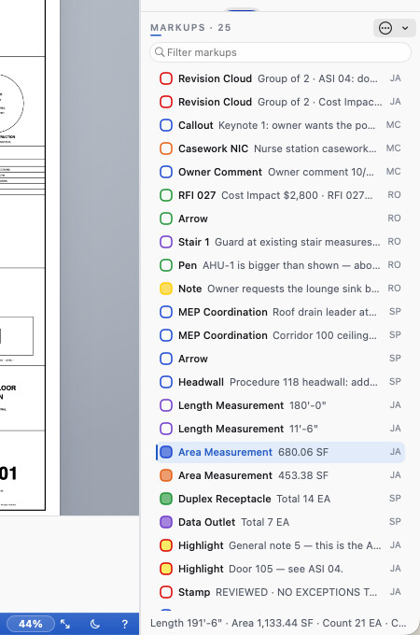Select 'MEP Coordination' Roof drain leader row
The width and height of the screenshot is (420, 635).
click(280, 312)
